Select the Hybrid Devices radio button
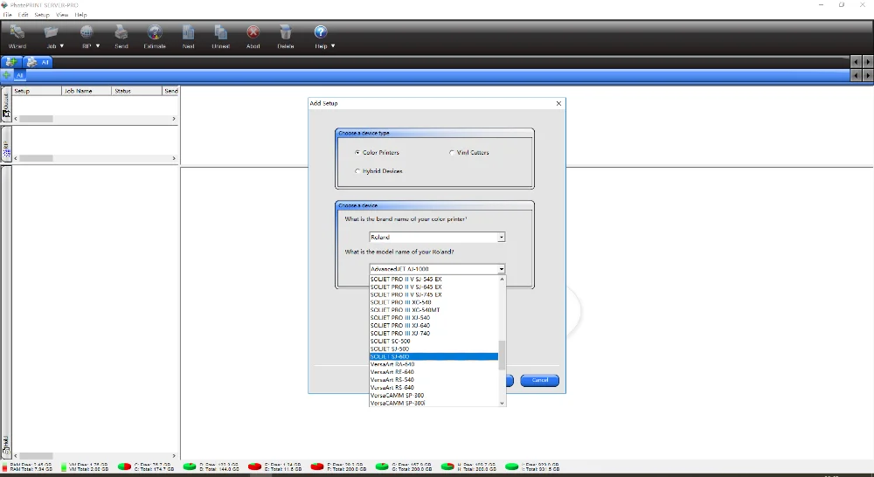This screenshot has width=874, height=477. point(357,171)
